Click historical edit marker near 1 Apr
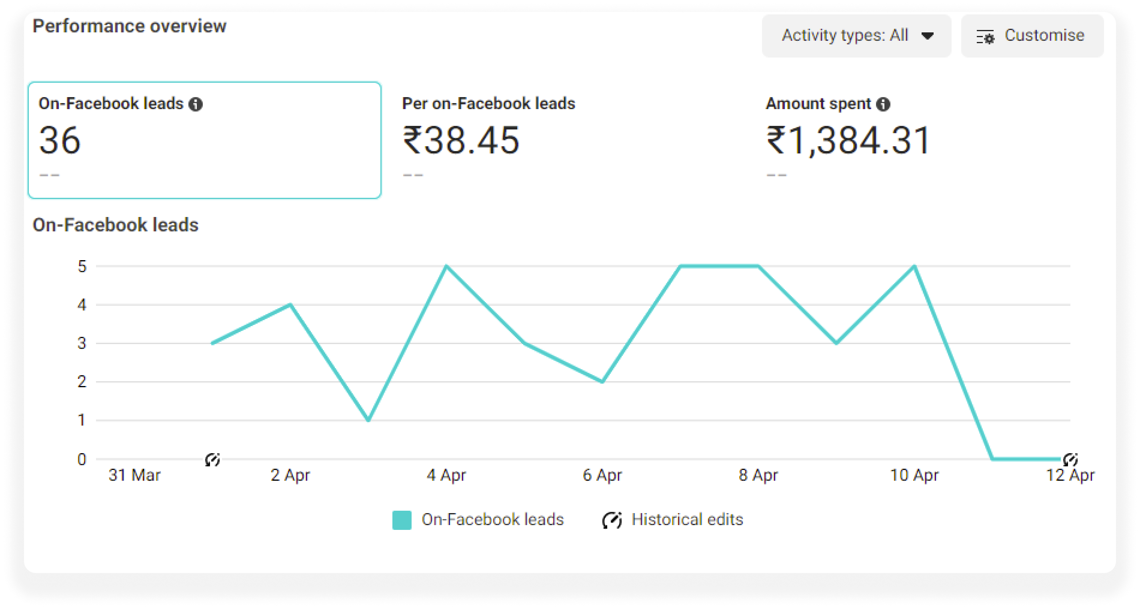1140x609 pixels. 212,460
